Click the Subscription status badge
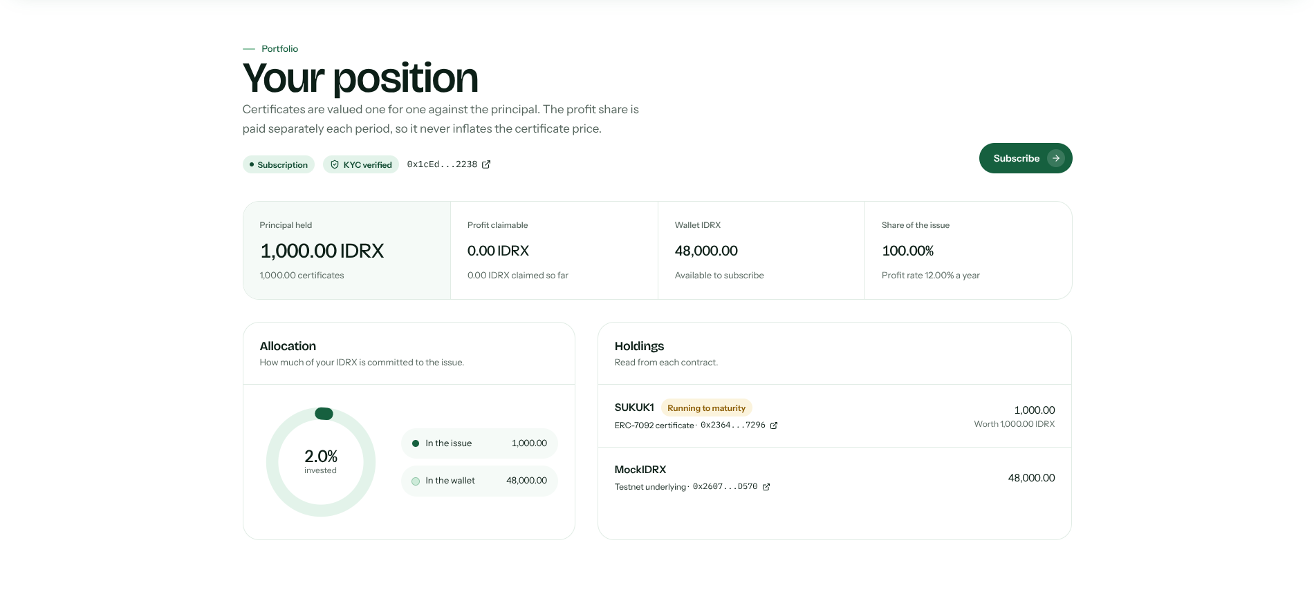Viewport: 1314px width, 594px height. [x=279, y=164]
